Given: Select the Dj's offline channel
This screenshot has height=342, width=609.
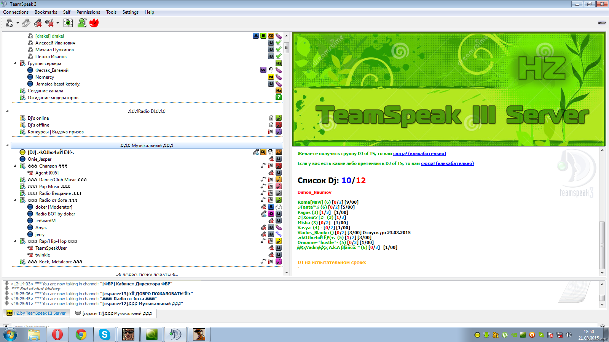Looking at the screenshot, I should click(38, 125).
